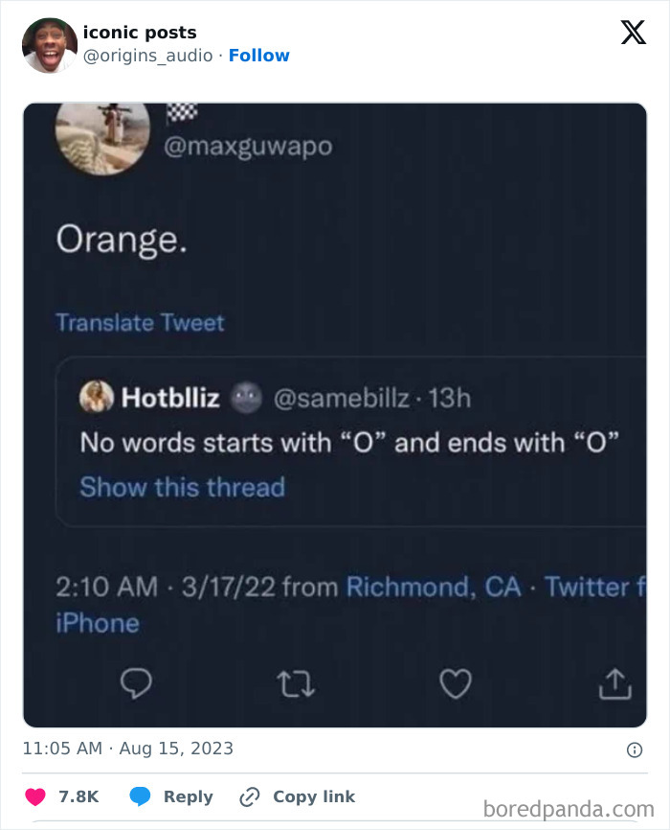Screen dimensions: 670x830
Task: Open the Show this thread link
Action: click(182, 488)
